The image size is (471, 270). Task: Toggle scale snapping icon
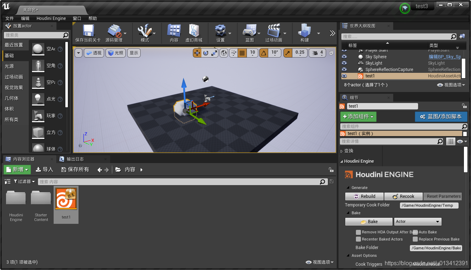pyautogui.click(x=287, y=53)
